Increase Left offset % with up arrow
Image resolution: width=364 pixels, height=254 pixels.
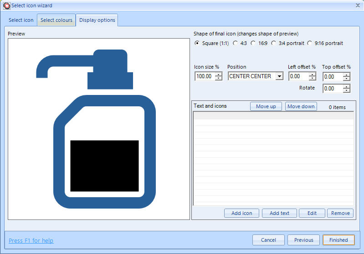313,75
